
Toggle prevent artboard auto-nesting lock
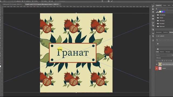click(x=169, y=61)
